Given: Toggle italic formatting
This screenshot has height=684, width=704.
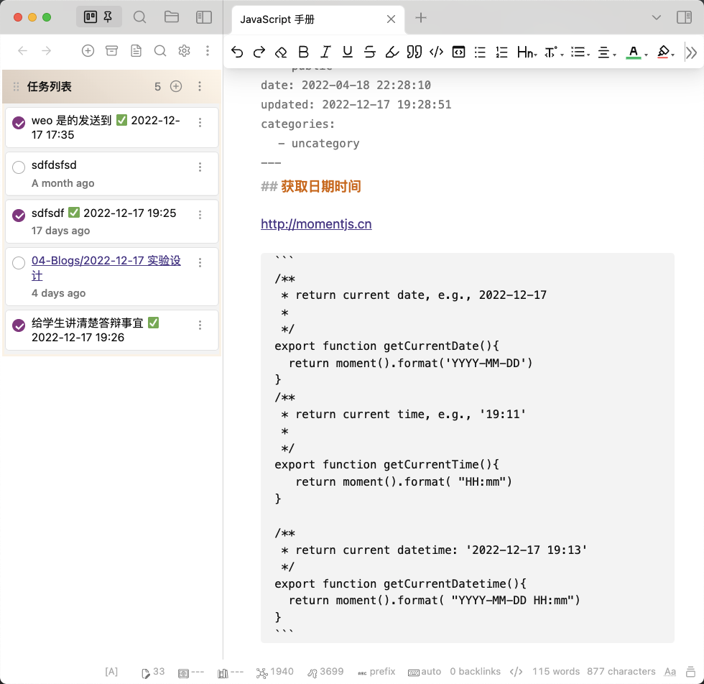Looking at the screenshot, I should pos(325,52).
